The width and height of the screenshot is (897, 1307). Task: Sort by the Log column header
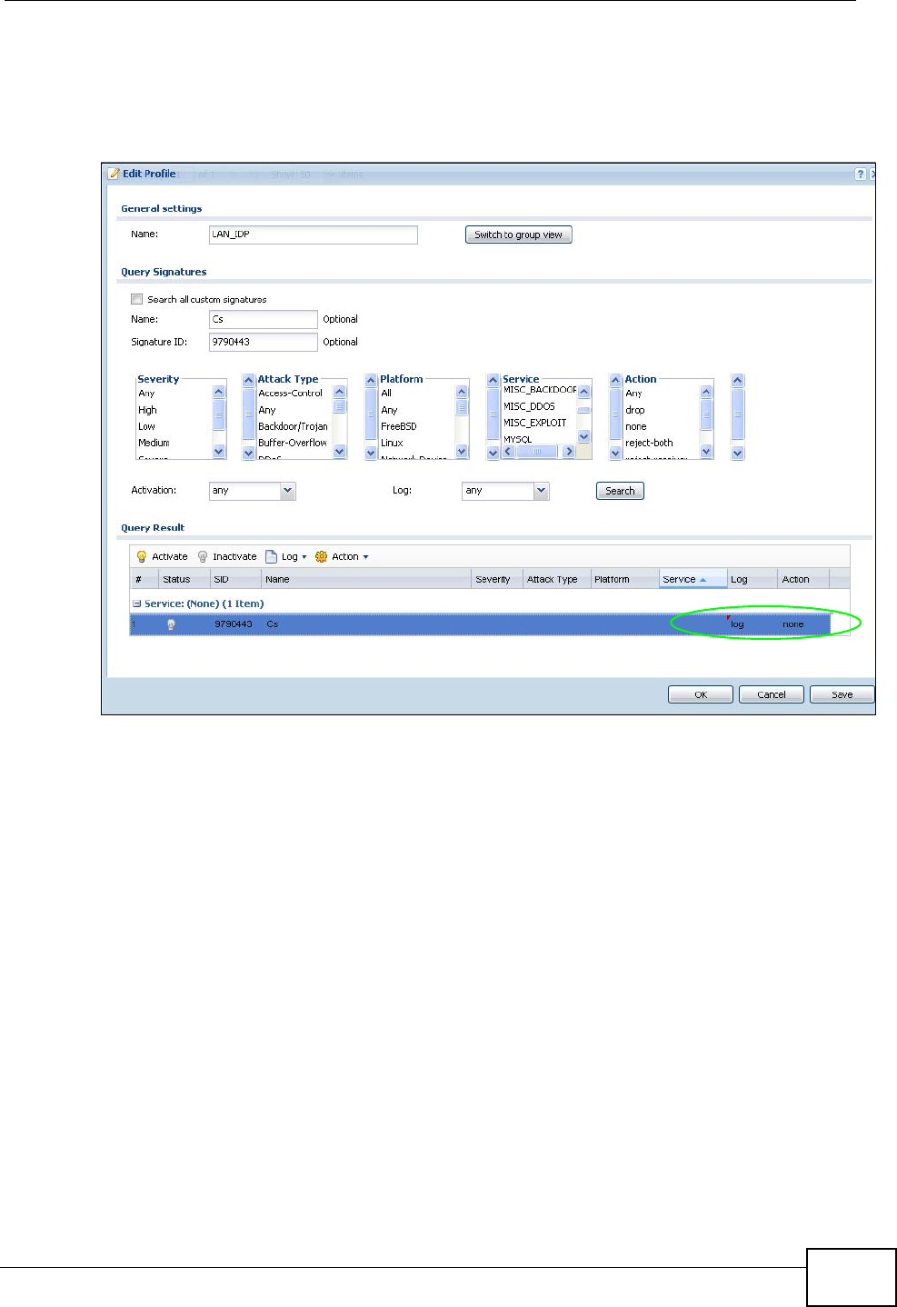click(x=752, y=579)
